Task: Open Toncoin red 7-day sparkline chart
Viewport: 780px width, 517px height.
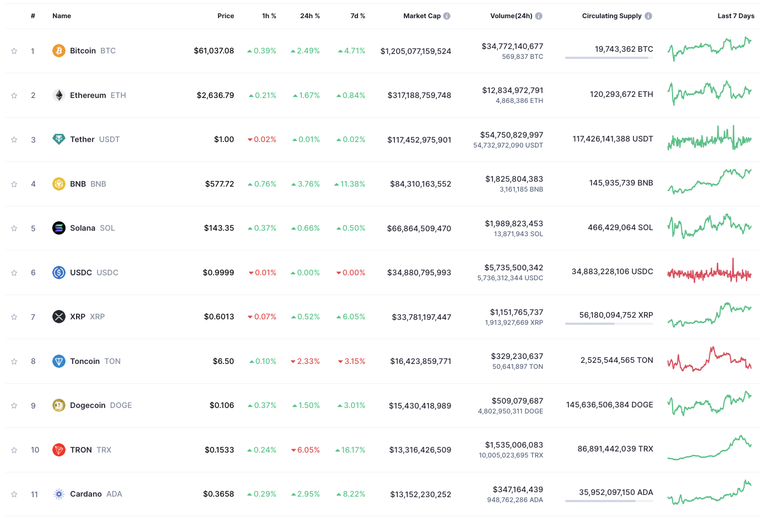Action: pyautogui.click(x=709, y=360)
